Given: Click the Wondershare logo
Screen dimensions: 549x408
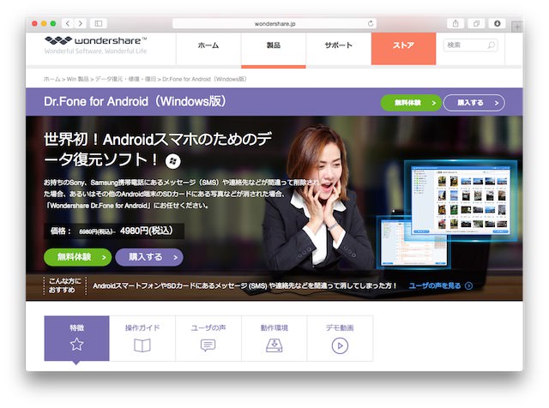Looking at the screenshot, I should tap(95, 45).
